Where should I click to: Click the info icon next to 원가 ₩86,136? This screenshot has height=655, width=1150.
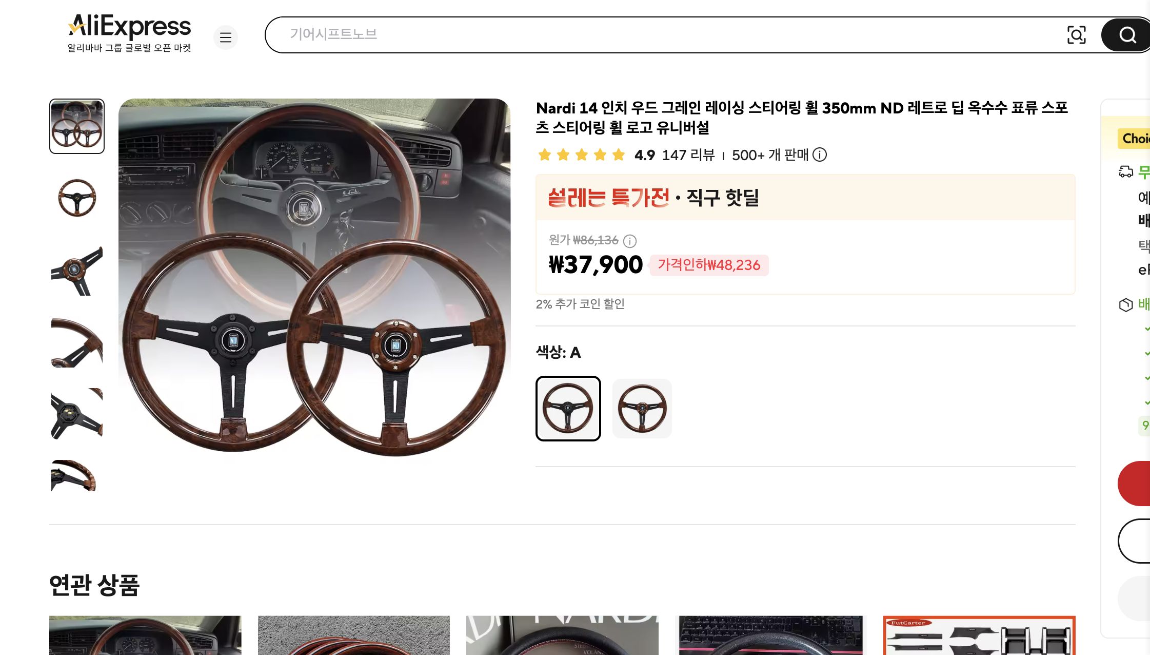click(x=630, y=241)
